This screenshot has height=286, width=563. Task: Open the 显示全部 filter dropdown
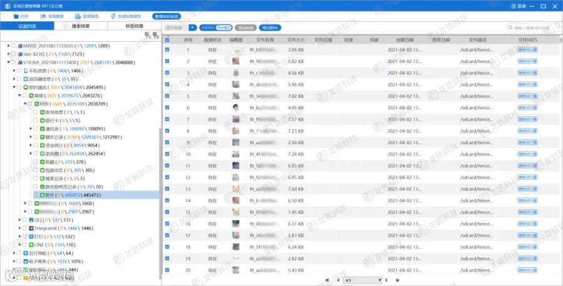(x=193, y=27)
